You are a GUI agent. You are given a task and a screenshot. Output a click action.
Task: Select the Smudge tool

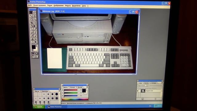[36, 39]
